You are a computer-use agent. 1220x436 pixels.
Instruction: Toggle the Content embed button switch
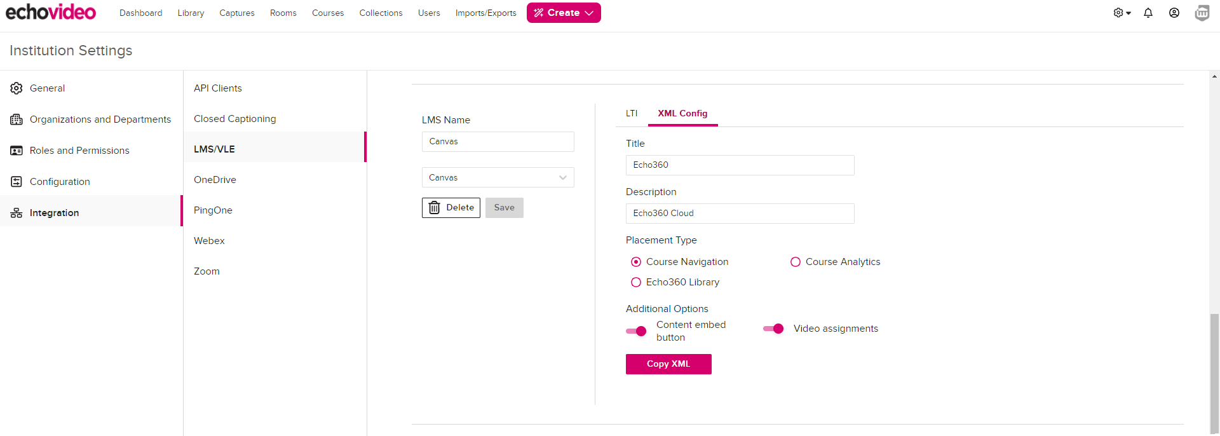pyautogui.click(x=636, y=331)
